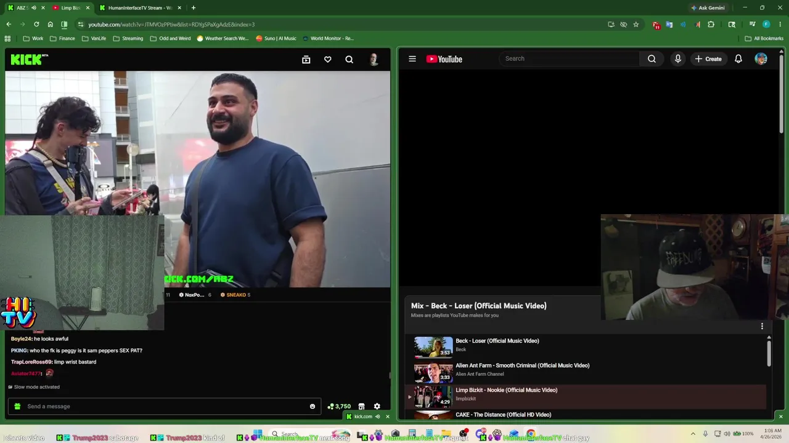Viewport: 789px width, 443px height.
Task: Start YouTube voice search with microphone
Action: click(677, 59)
